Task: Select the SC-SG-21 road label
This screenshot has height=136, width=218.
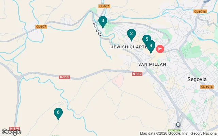Action: coord(97,29)
